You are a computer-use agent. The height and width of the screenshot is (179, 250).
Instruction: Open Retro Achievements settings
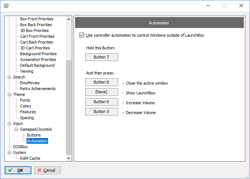tap(38, 89)
